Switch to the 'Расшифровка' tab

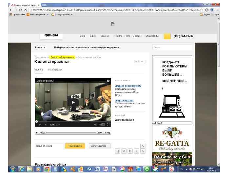pyautogui.click(x=54, y=70)
